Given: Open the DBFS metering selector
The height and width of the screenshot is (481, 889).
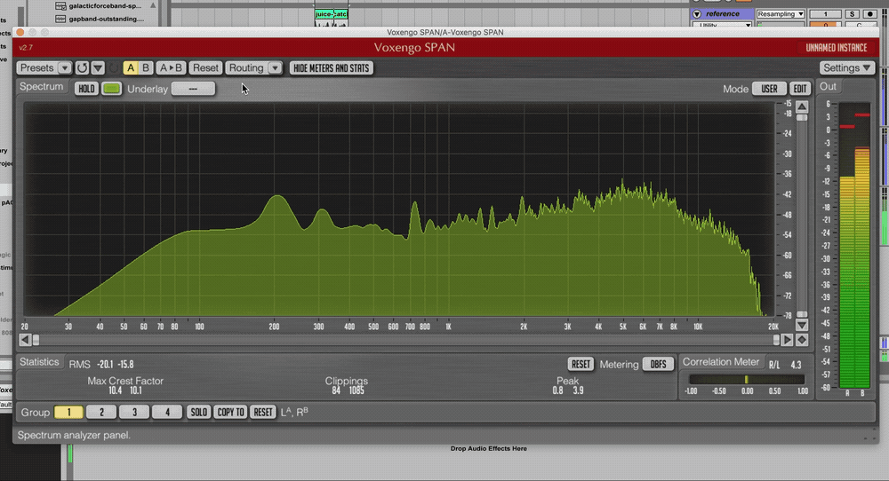Looking at the screenshot, I should 658,365.
